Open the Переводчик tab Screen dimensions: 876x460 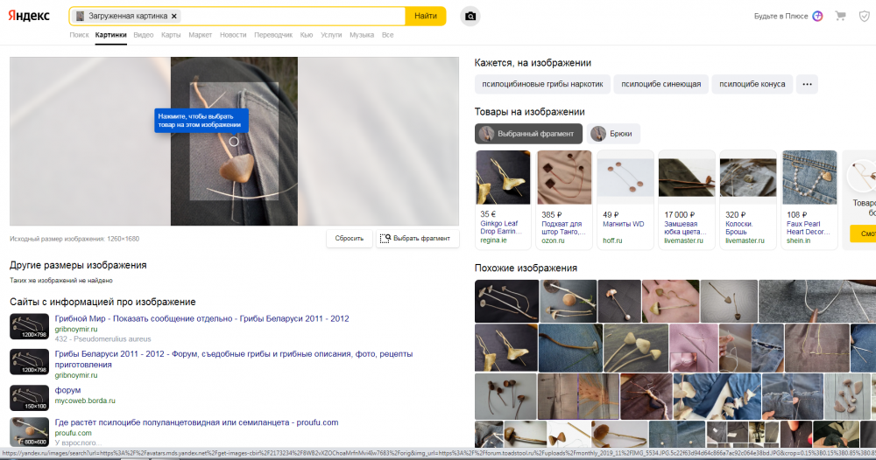point(273,35)
